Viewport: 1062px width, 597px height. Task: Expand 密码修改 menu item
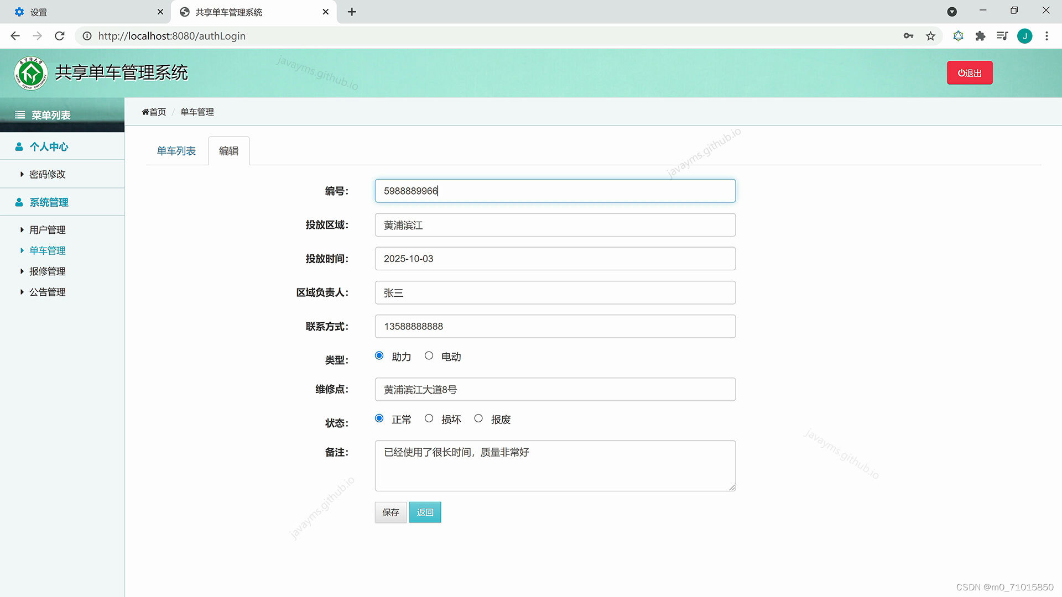(47, 174)
